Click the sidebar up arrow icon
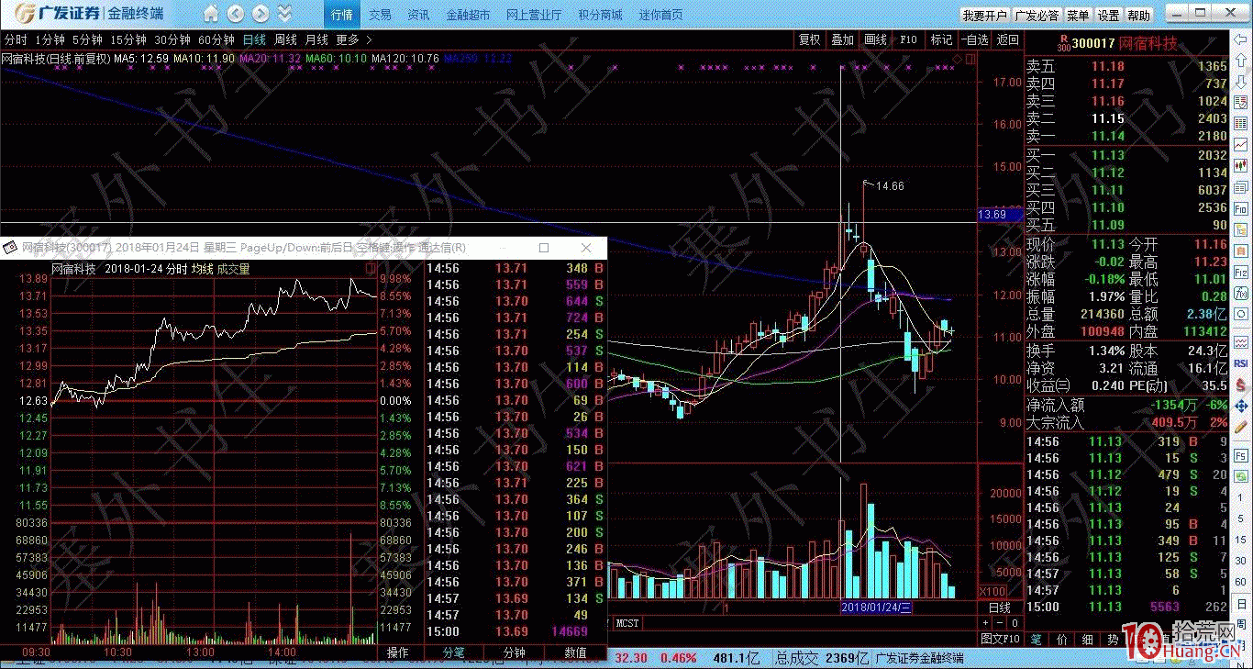 (x=1241, y=62)
